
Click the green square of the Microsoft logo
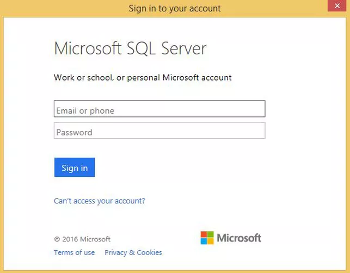[x=211, y=234]
